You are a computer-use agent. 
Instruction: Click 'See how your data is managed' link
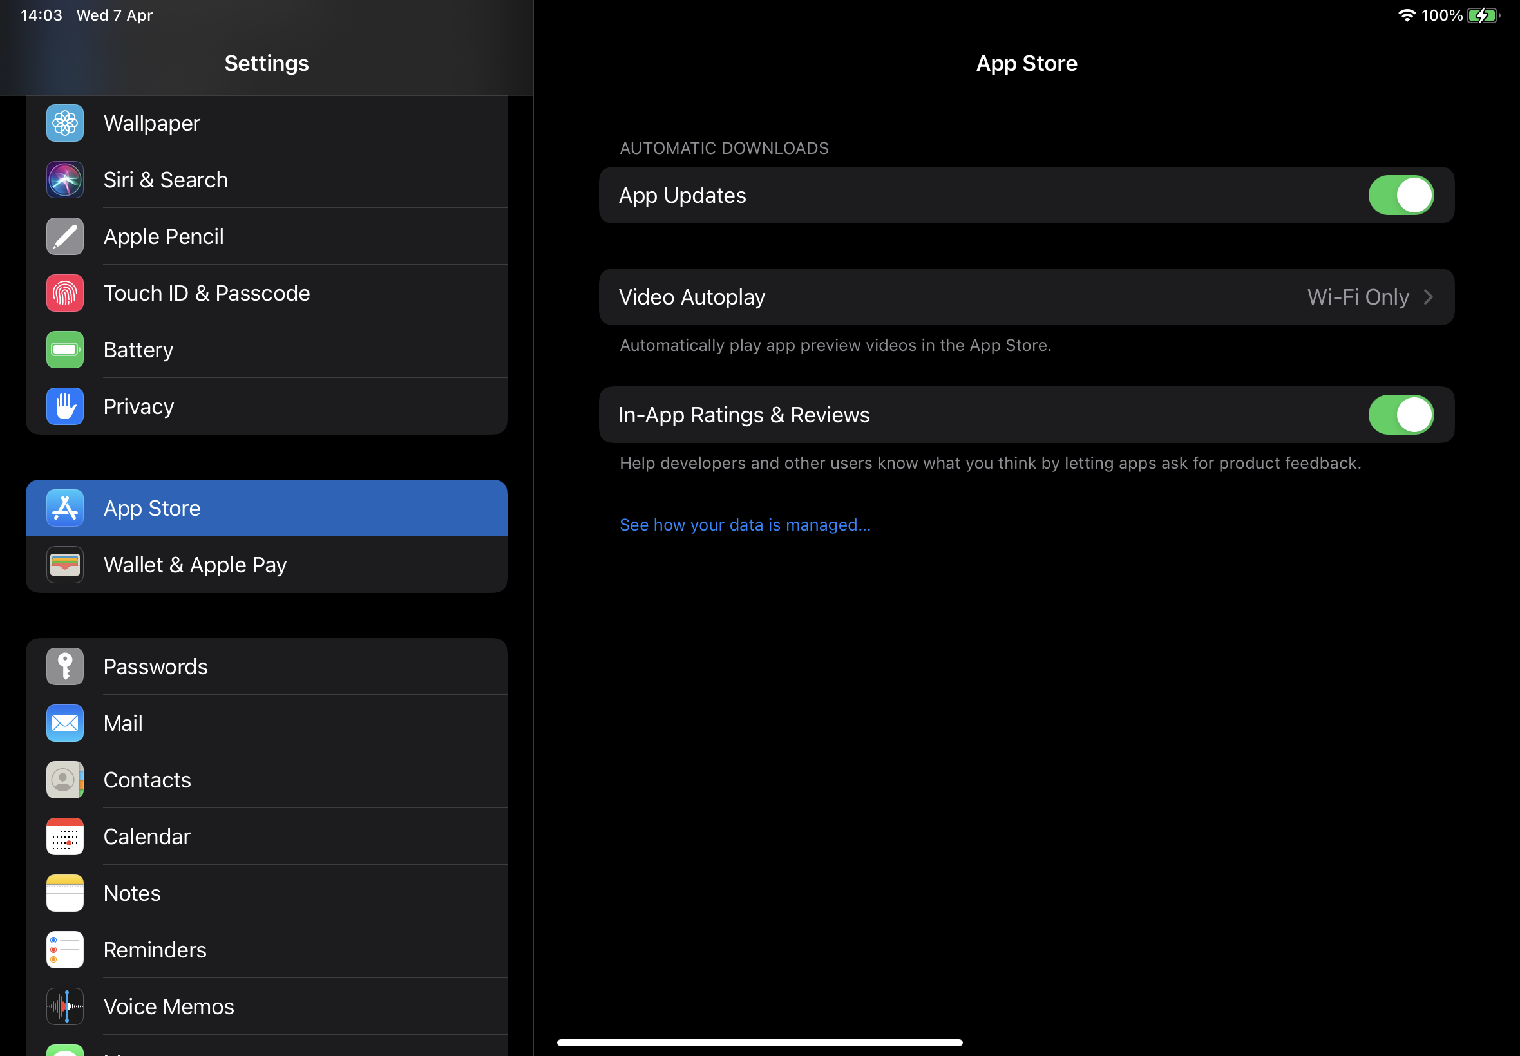pyautogui.click(x=745, y=525)
